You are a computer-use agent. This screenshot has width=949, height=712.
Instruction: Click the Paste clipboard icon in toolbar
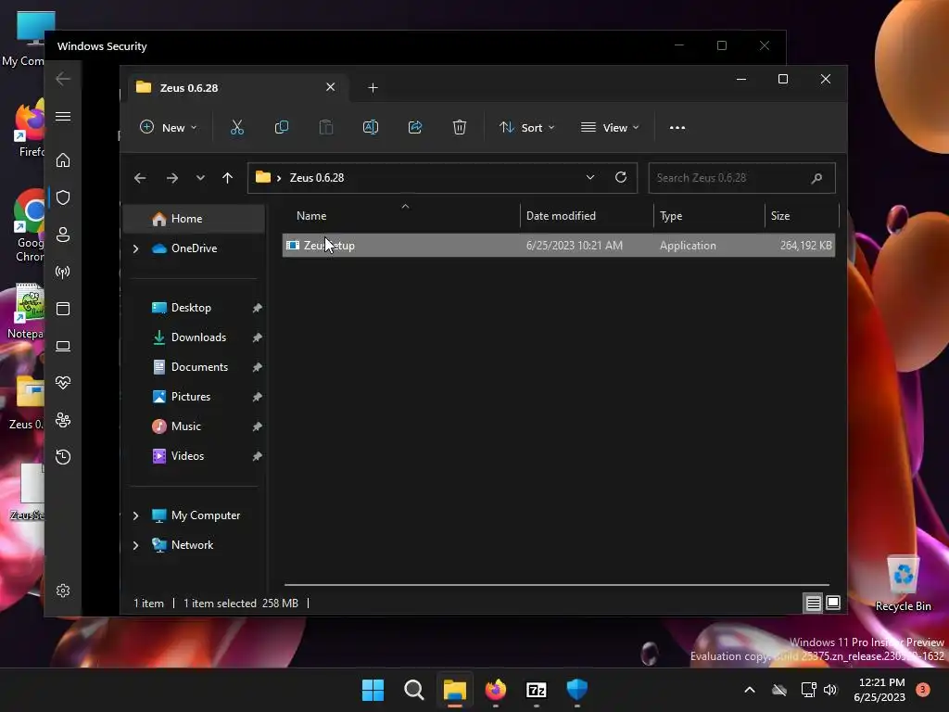(326, 127)
